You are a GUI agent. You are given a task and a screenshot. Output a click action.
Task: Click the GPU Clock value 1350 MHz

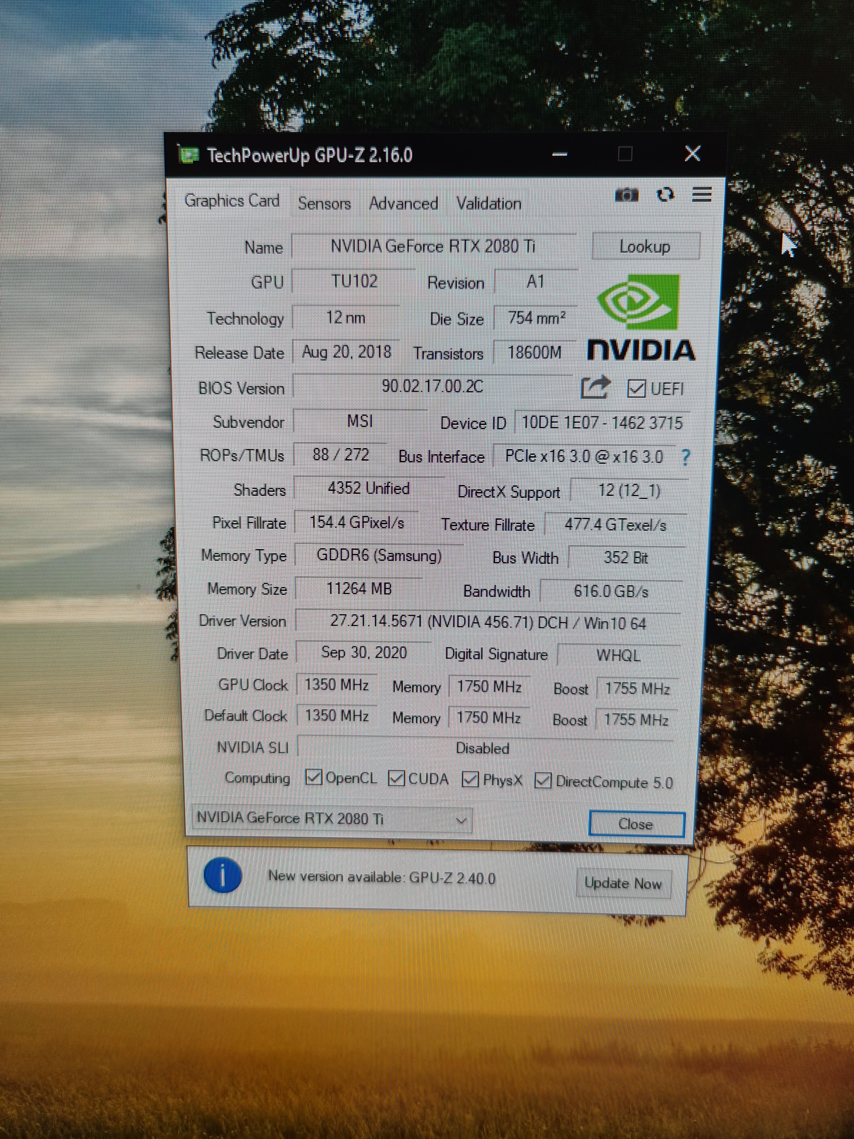[337, 685]
